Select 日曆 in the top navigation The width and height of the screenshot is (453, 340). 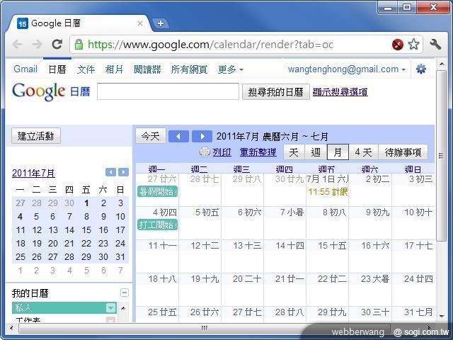(57, 69)
